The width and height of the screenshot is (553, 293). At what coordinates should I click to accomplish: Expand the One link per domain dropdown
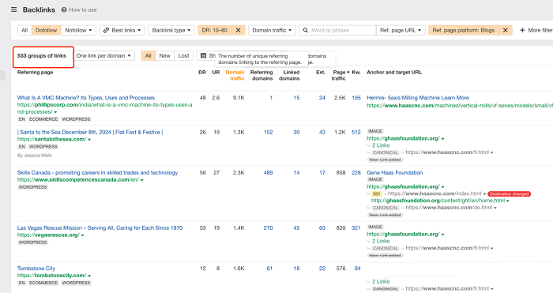click(103, 56)
